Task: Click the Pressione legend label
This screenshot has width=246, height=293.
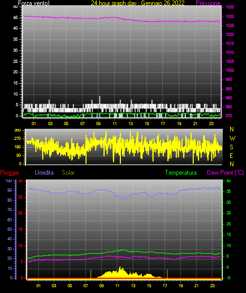Action: (x=208, y=3)
